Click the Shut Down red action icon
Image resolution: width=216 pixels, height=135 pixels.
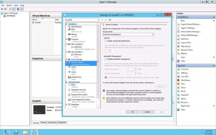click(x=178, y=80)
